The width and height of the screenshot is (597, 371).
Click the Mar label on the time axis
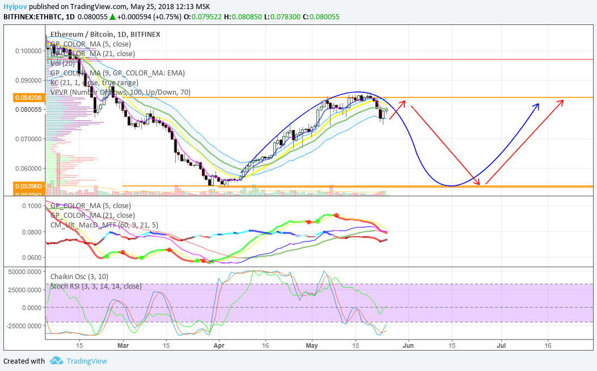[123, 345]
